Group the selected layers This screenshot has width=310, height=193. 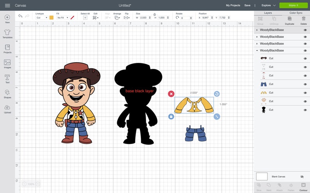tap(260, 21)
